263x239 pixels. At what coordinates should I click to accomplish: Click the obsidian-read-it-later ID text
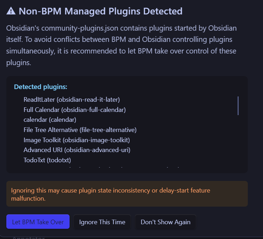(91, 100)
